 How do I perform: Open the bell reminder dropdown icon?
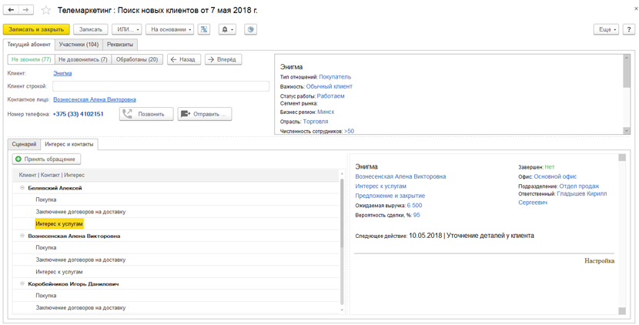tap(228, 29)
